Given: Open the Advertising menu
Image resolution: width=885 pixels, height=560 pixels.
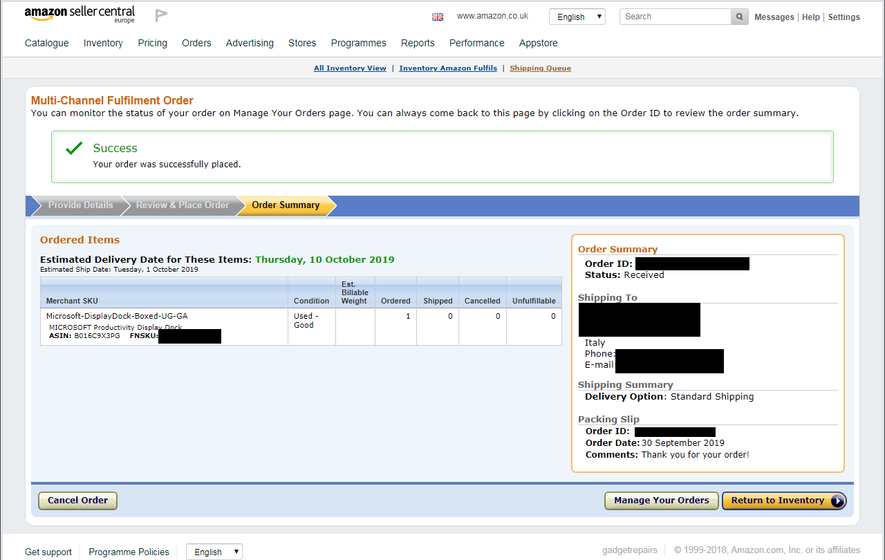Looking at the screenshot, I should [250, 43].
